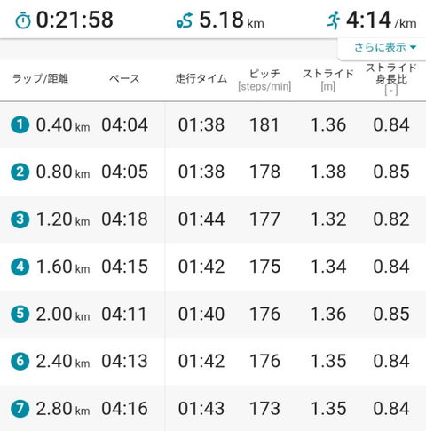Select the lap 4 number badge

(20, 267)
